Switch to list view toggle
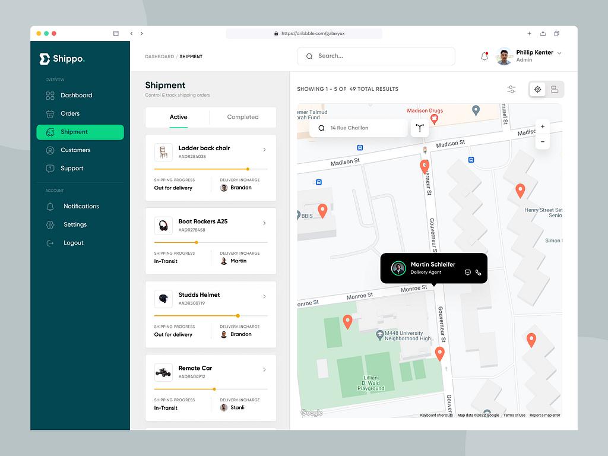Image resolution: width=608 pixels, height=456 pixels. pos(555,89)
